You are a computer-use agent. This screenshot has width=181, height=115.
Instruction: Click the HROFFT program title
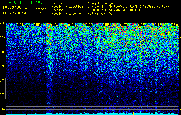18,2
